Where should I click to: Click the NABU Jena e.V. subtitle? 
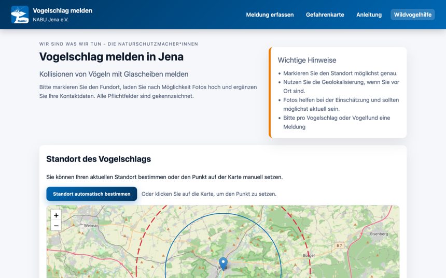coord(51,20)
